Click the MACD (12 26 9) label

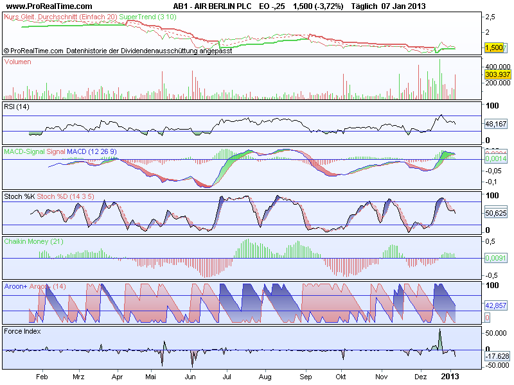[91, 151]
